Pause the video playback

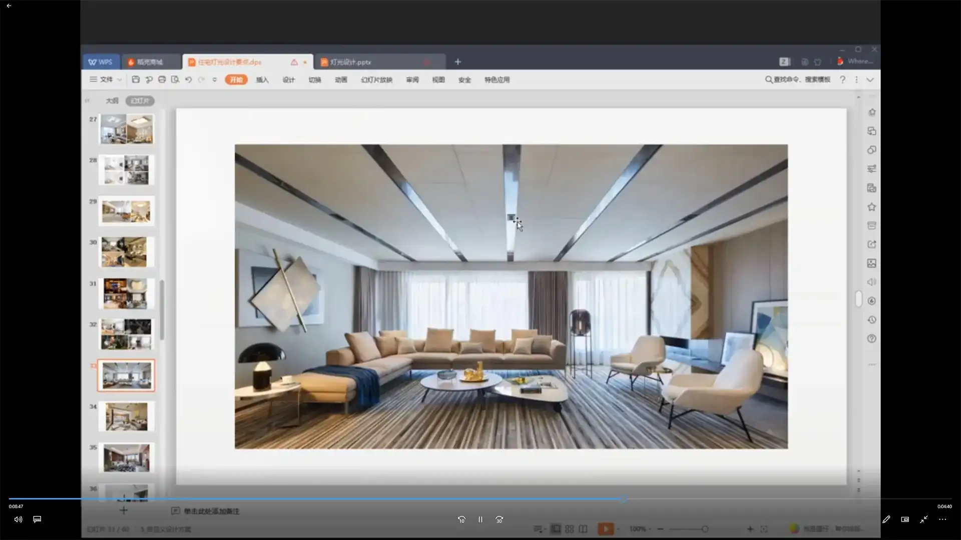[x=480, y=519]
